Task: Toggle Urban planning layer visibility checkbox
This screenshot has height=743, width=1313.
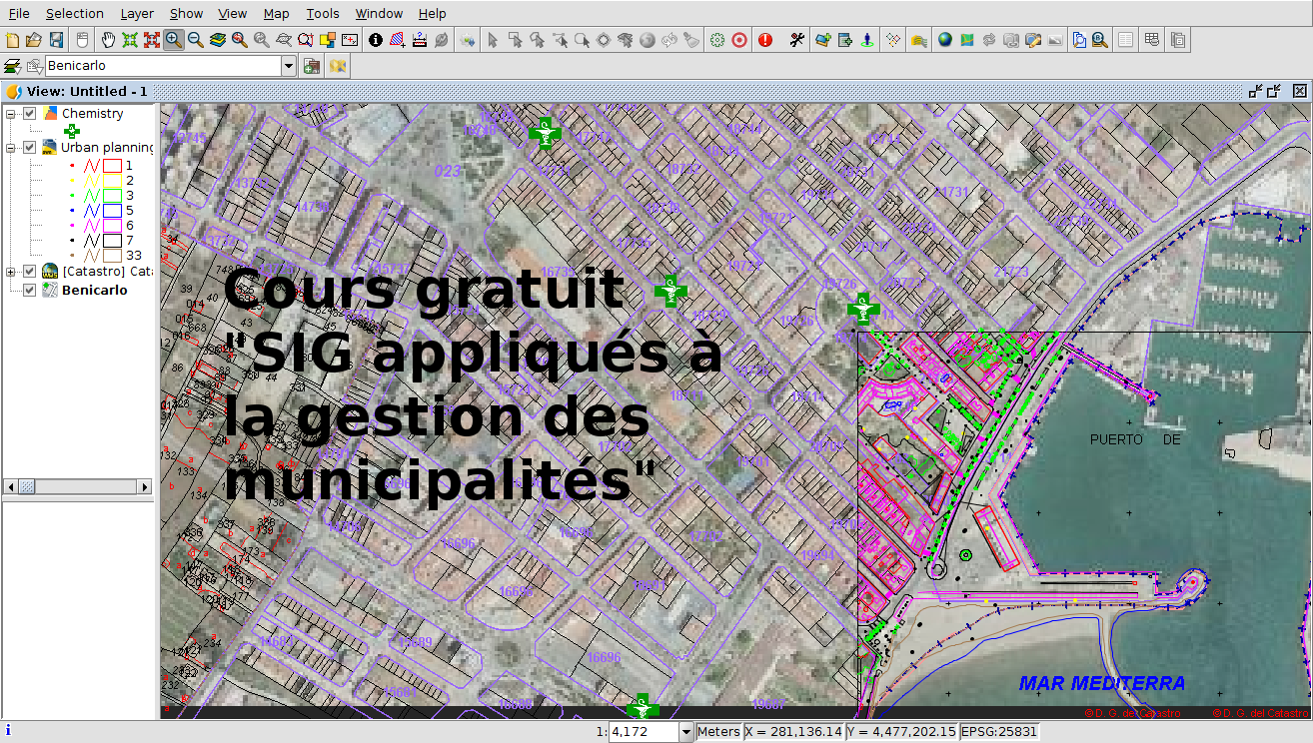Action: click(30, 148)
